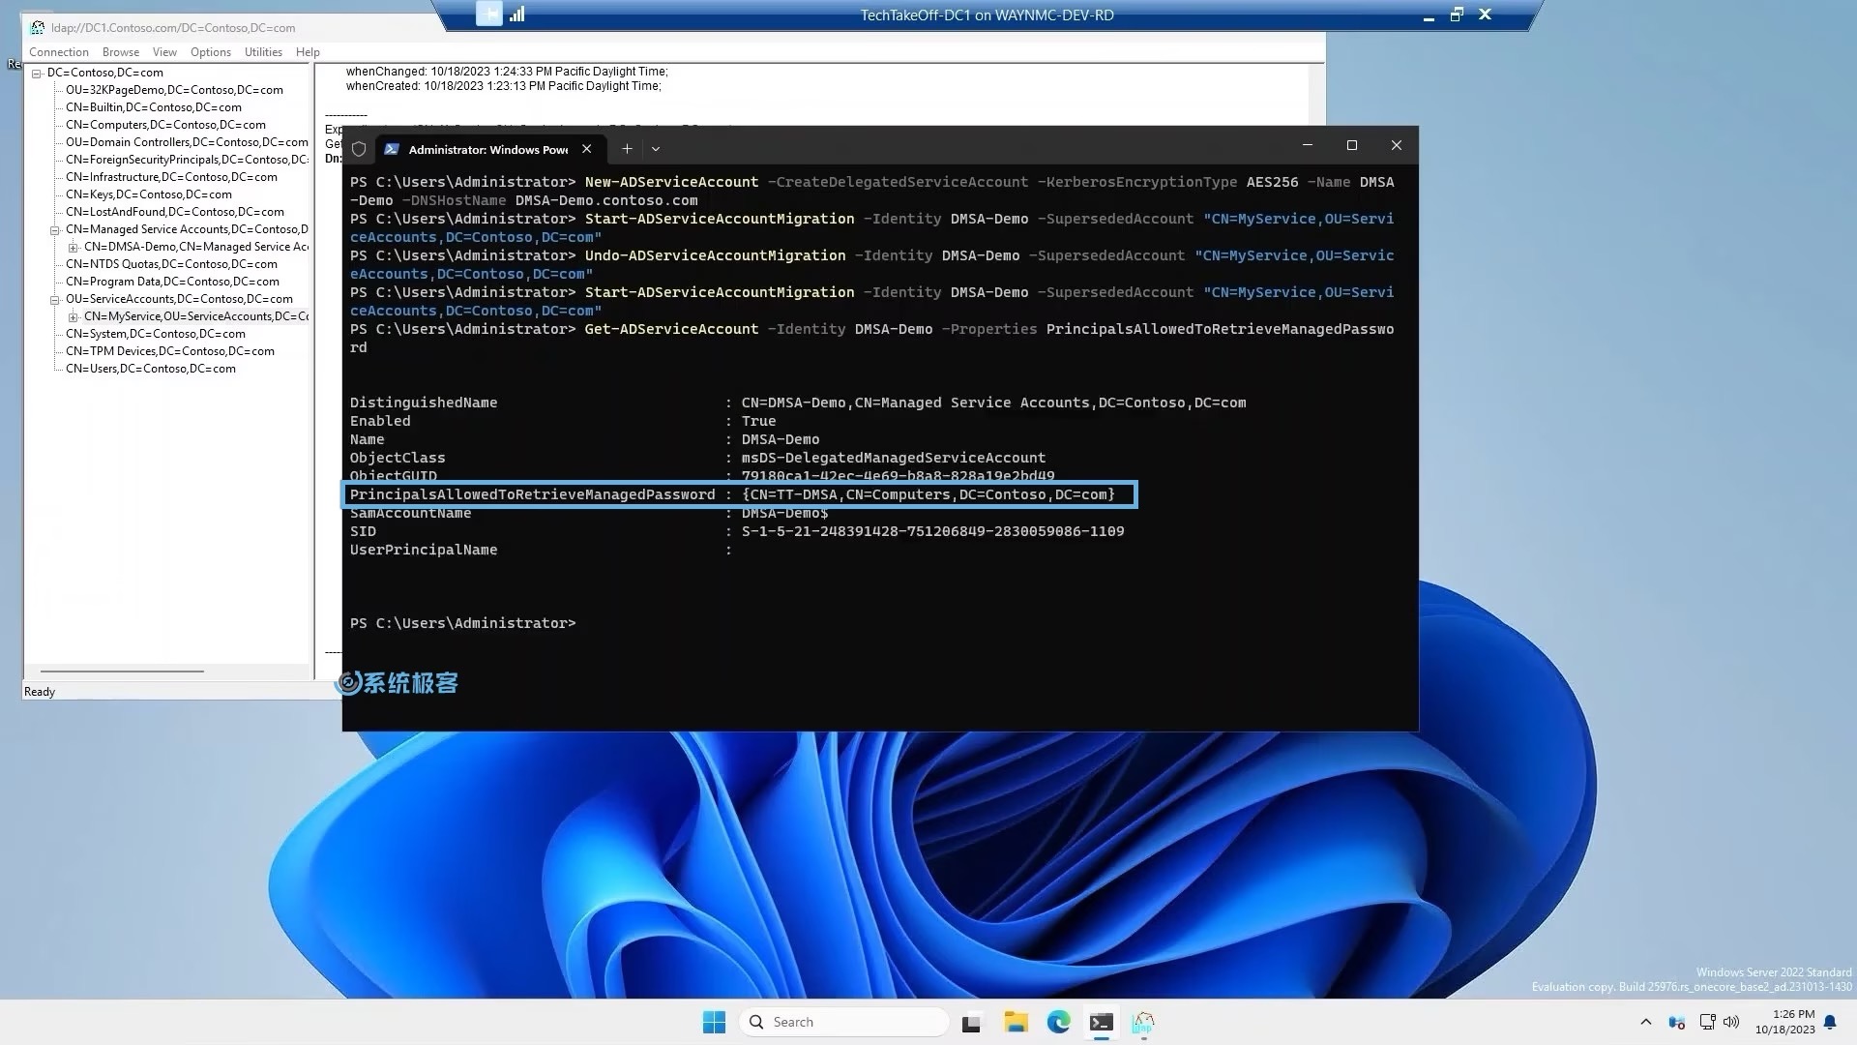Open the Terminal new-tab profile dropdown
This screenshot has height=1045, width=1857.
[656, 149]
